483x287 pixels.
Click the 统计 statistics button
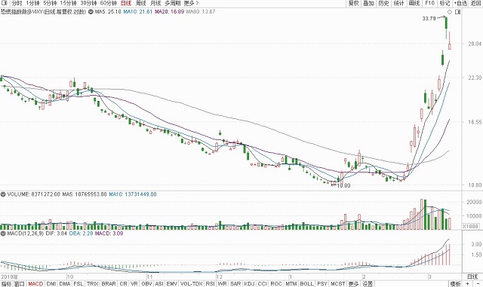[399, 3]
